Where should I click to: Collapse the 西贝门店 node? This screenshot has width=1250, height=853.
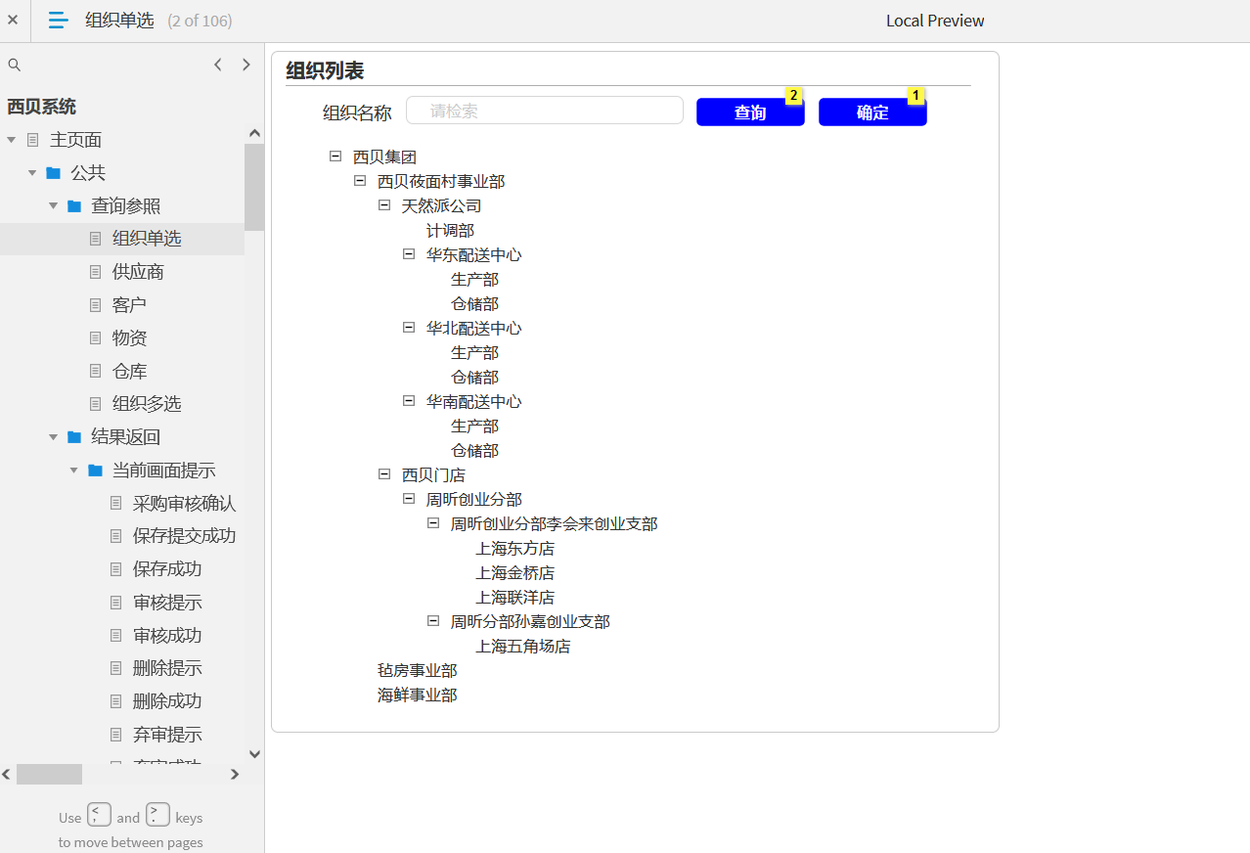point(384,474)
